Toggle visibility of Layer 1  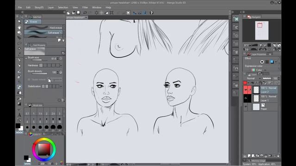pos(246,98)
